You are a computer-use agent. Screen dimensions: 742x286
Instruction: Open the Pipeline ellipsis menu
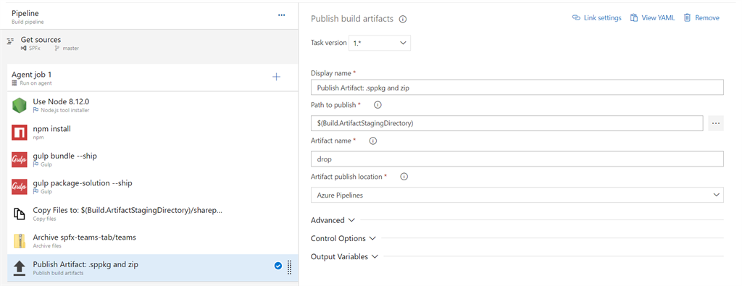[x=282, y=15]
